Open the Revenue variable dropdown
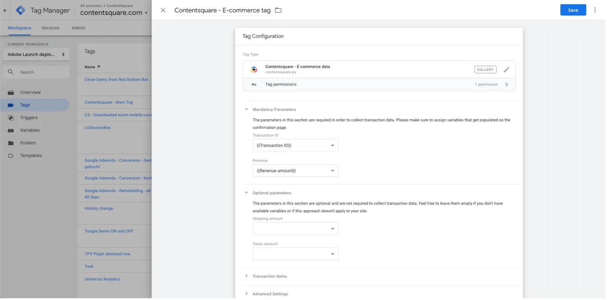 pyautogui.click(x=295, y=171)
